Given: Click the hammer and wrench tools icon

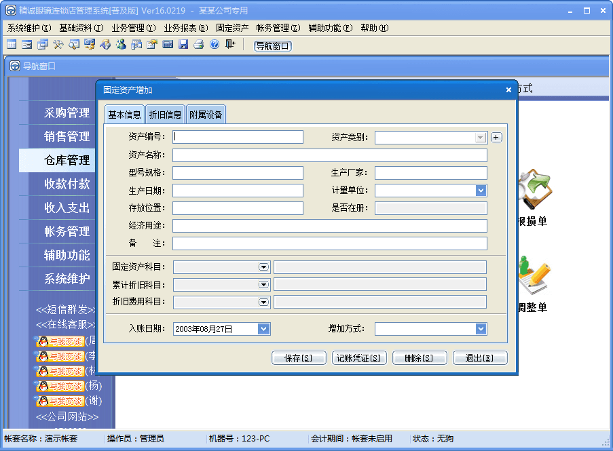Looking at the screenshot, I should pyautogui.click(x=58, y=45).
